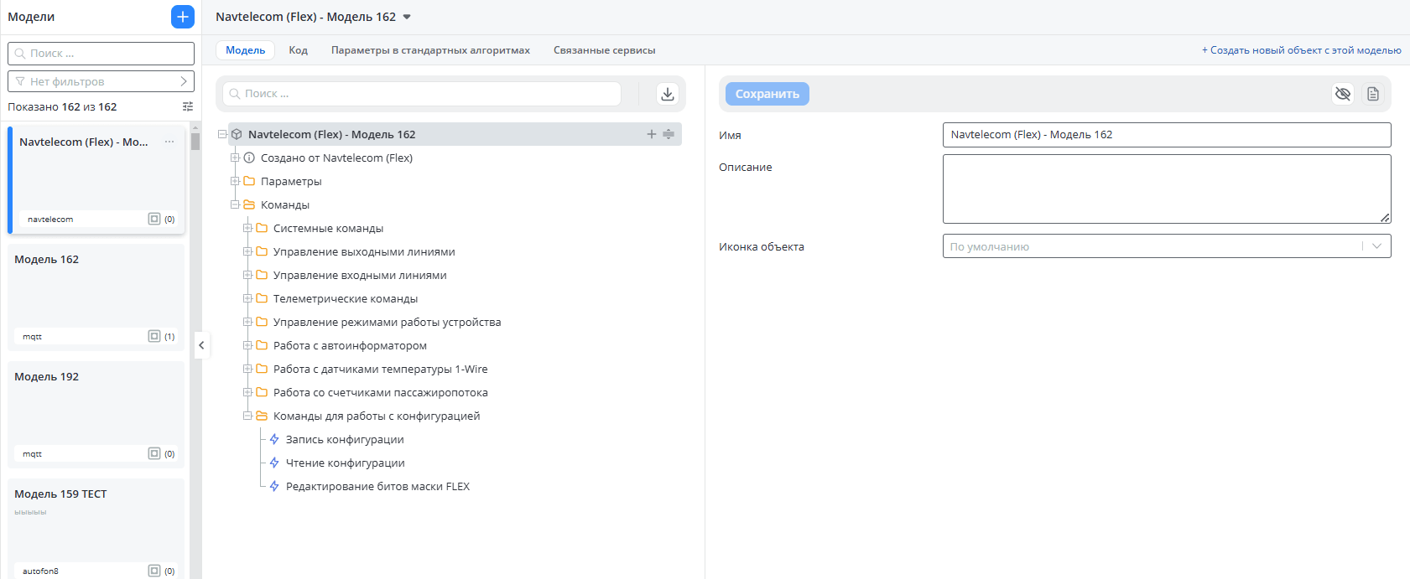Select Редактирование битов маски FLEX command
This screenshot has height=579, width=1410.
[x=377, y=486]
